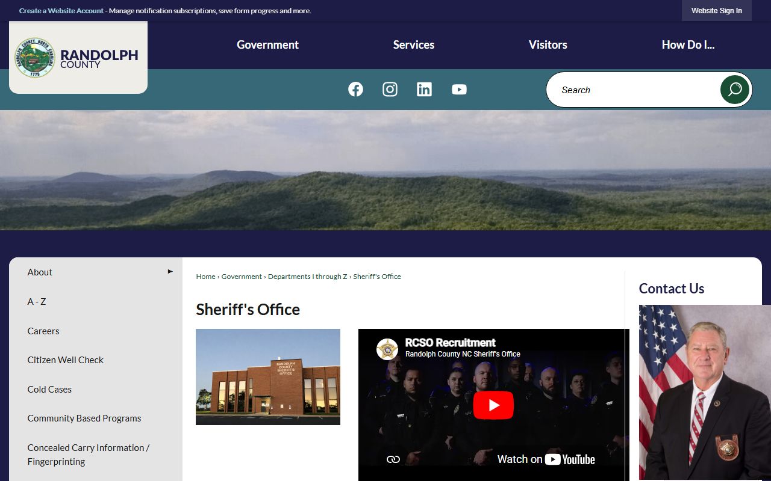
Task: Open Randolph County LinkedIn page
Action: (x=425, y=90)
